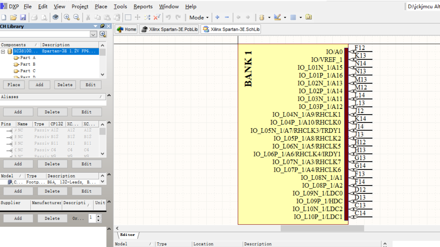The height and width of the screenshot is (247, 440).
Task: Open the Reports menu
Action: click(x=143, y=6)
